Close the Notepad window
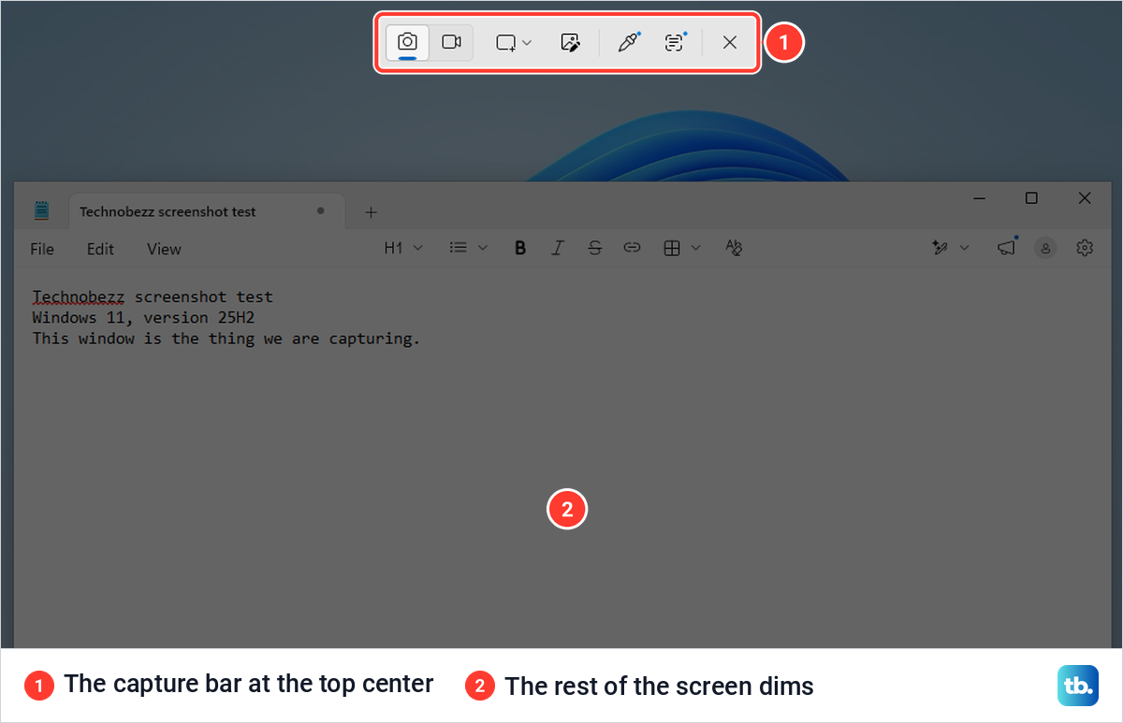Screen dimensions: 1123x723 [1085, 198]
